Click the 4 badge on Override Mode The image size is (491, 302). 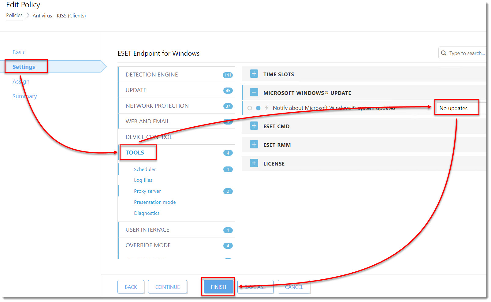tap(228, 246)
